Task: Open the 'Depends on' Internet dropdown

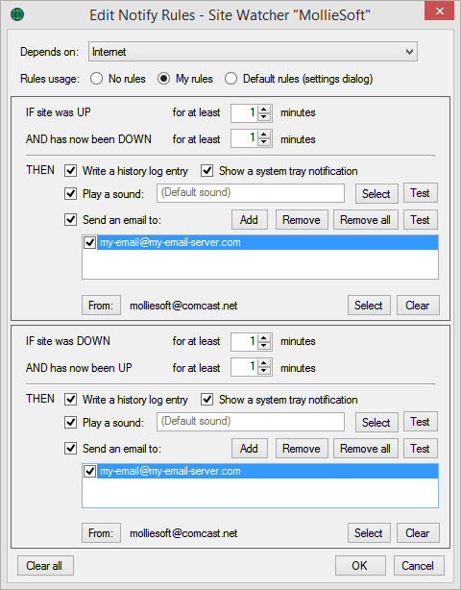Action: (x=253, y=52)
